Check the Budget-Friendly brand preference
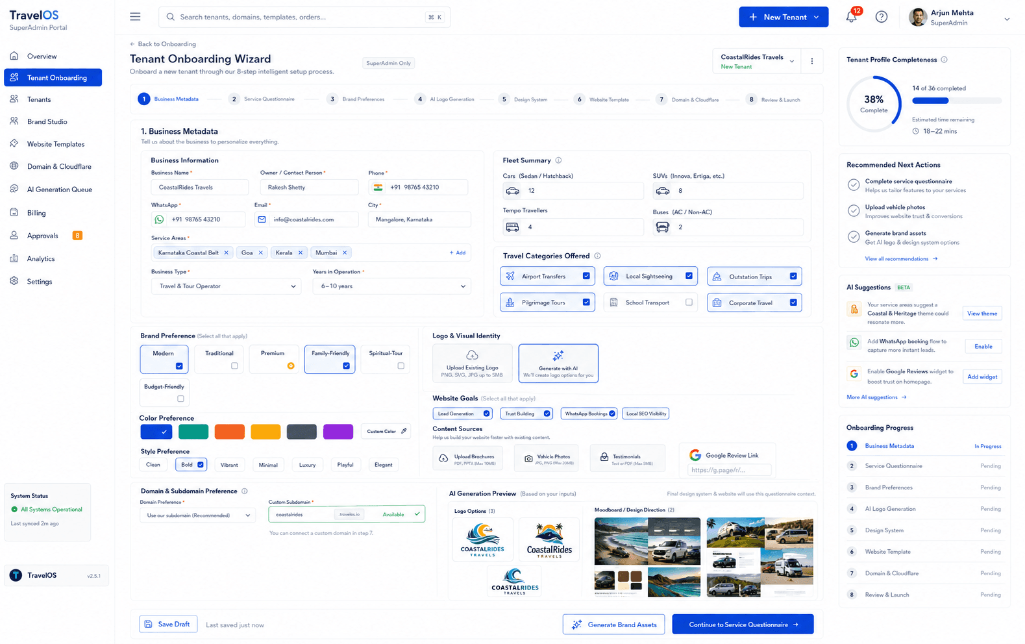The width and height of the screenshot is (1025, 644). 180,399
